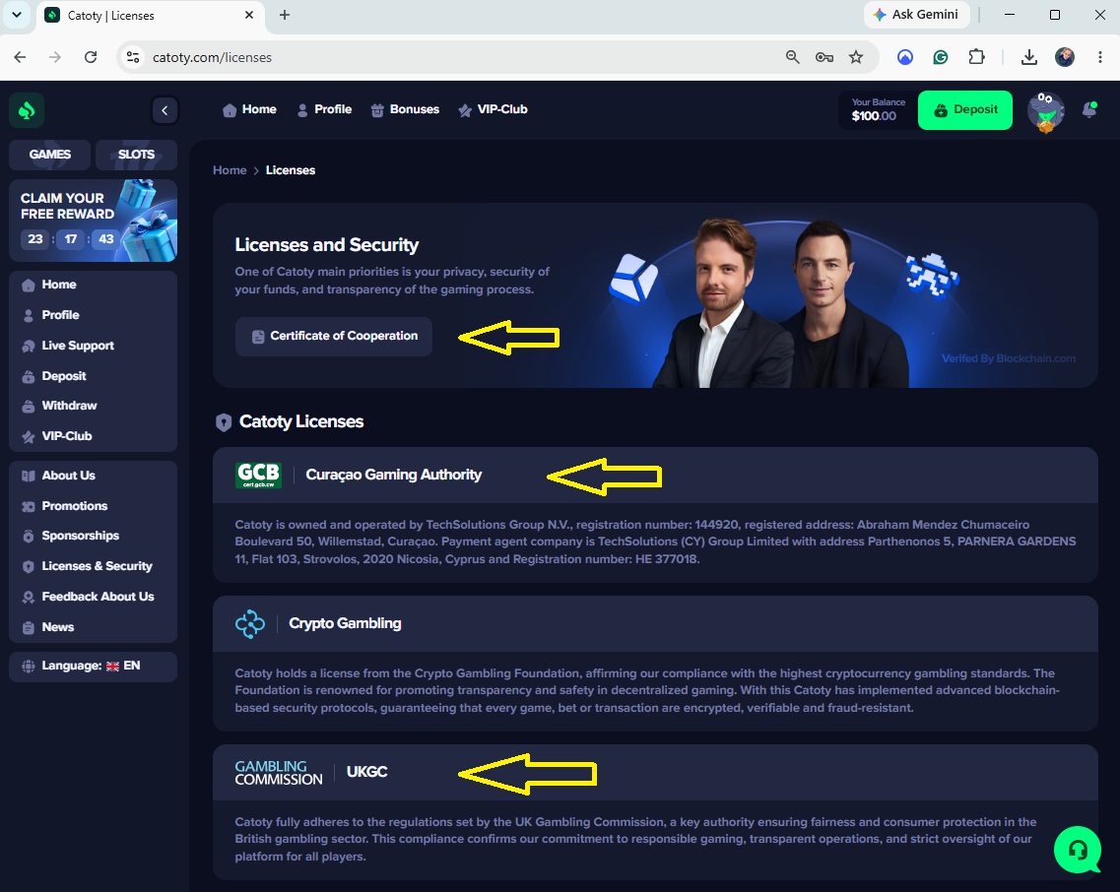Open Home in the top navigation
1120x892 pixels.
point(249,109)
